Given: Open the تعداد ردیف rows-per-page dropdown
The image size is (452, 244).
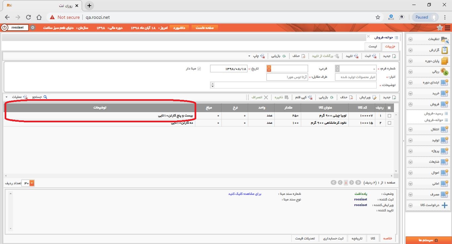Looking at the screenshot, I should point(32,183).
